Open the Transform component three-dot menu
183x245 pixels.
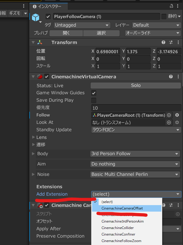tap(178, 42)
